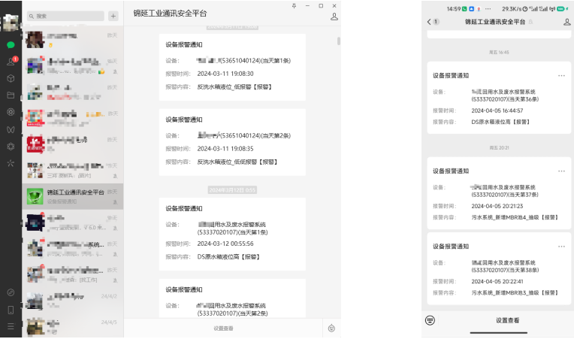Viewport: 574px width, 342px height.
Task: Open the Moments aperture icon in sidebar
Action: click(11, 112)
